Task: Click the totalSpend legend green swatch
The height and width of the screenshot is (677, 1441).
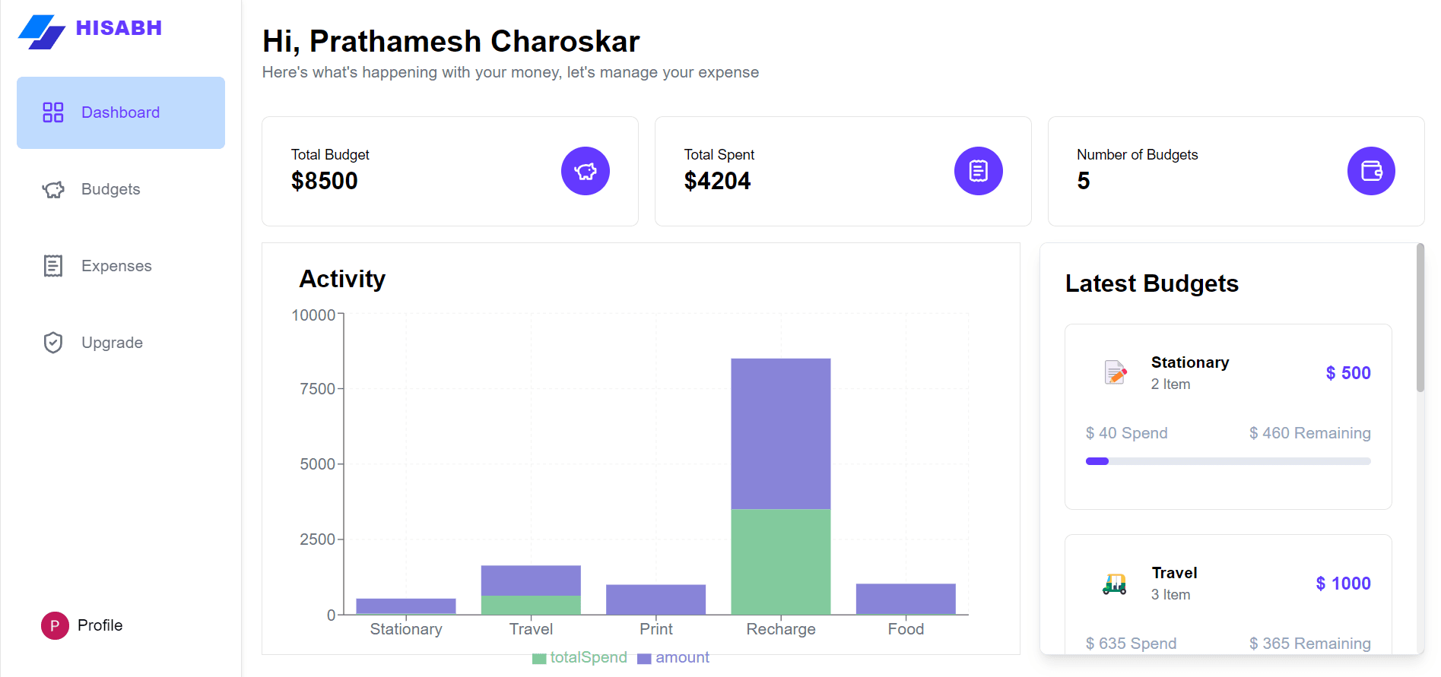Action: click(x=539, y=658)
